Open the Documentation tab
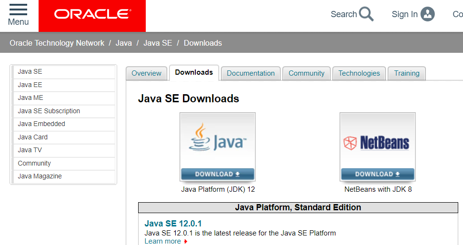Viewport: 463px width, 245px height. pyautogui.click(x=251, y=73)
